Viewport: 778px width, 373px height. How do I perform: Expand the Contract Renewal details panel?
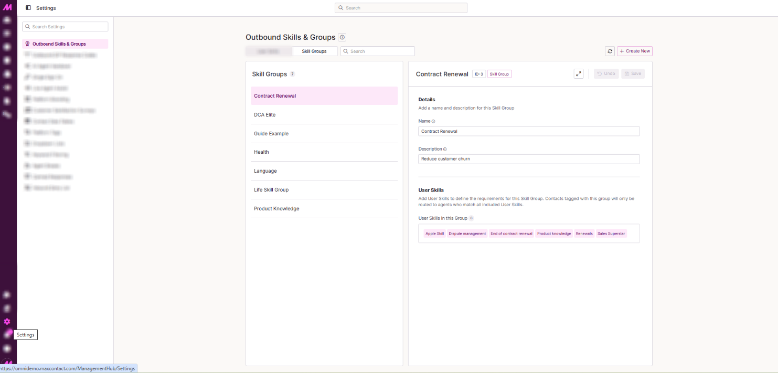(579, 74)
